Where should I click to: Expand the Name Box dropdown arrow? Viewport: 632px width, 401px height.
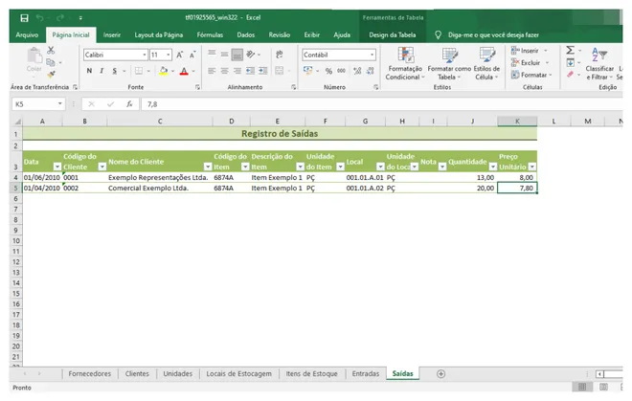59,104
